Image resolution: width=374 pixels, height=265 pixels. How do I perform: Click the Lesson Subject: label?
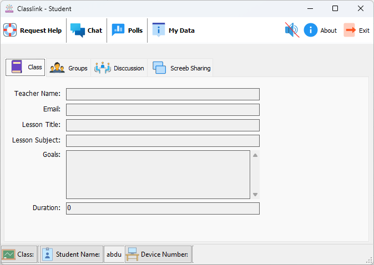point(36,140)
